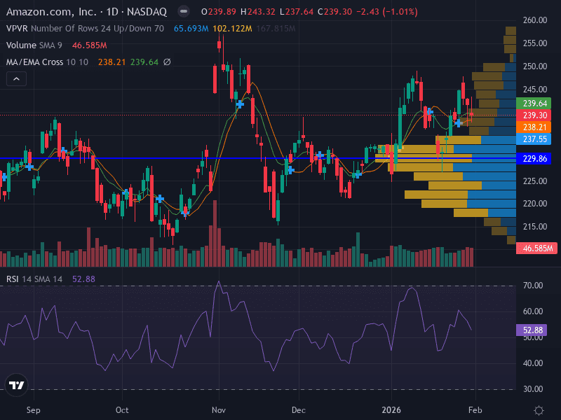The width and height of the screenshot is (561, 420).
Task: Click the Feb label on the time axis
Action: [x=475, y=410]
